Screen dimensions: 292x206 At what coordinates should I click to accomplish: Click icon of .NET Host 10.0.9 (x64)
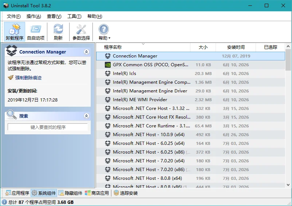click(108, 135)
